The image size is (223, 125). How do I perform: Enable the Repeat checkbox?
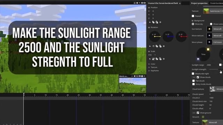point(193,16)
